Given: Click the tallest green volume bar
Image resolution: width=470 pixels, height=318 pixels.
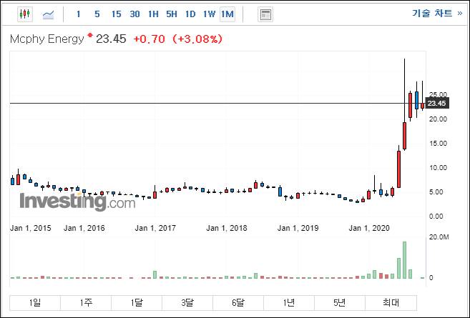Looking at the screenshot, I should point(404,260).
